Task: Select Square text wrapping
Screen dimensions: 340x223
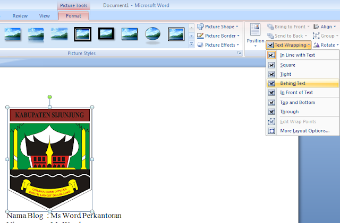Action: [303, 65]
